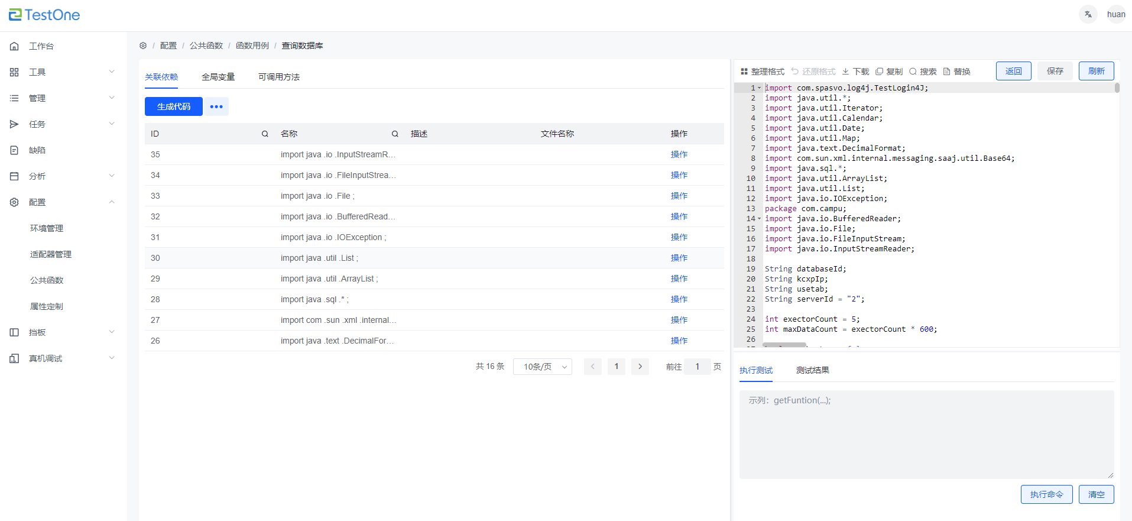The height and width of the screenshot is (521, 1132).
Task: Click the 函数用例 breadcrumb link
Action: 252,46
